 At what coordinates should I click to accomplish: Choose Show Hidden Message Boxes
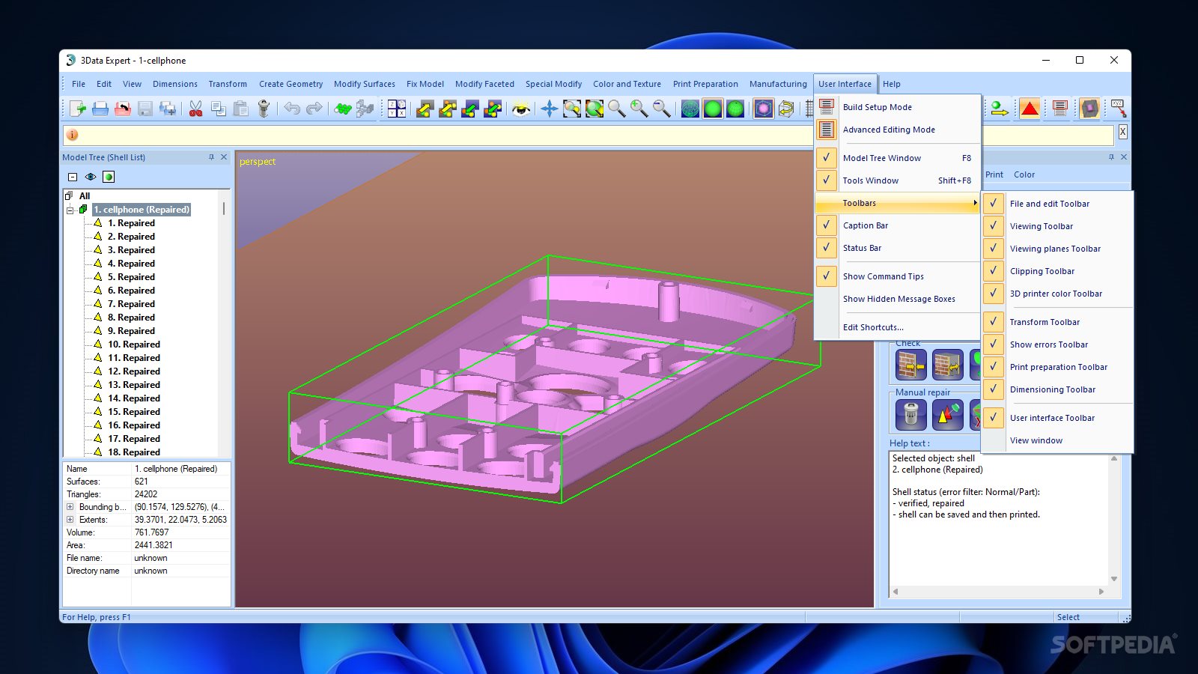click(x=898, y=299)
